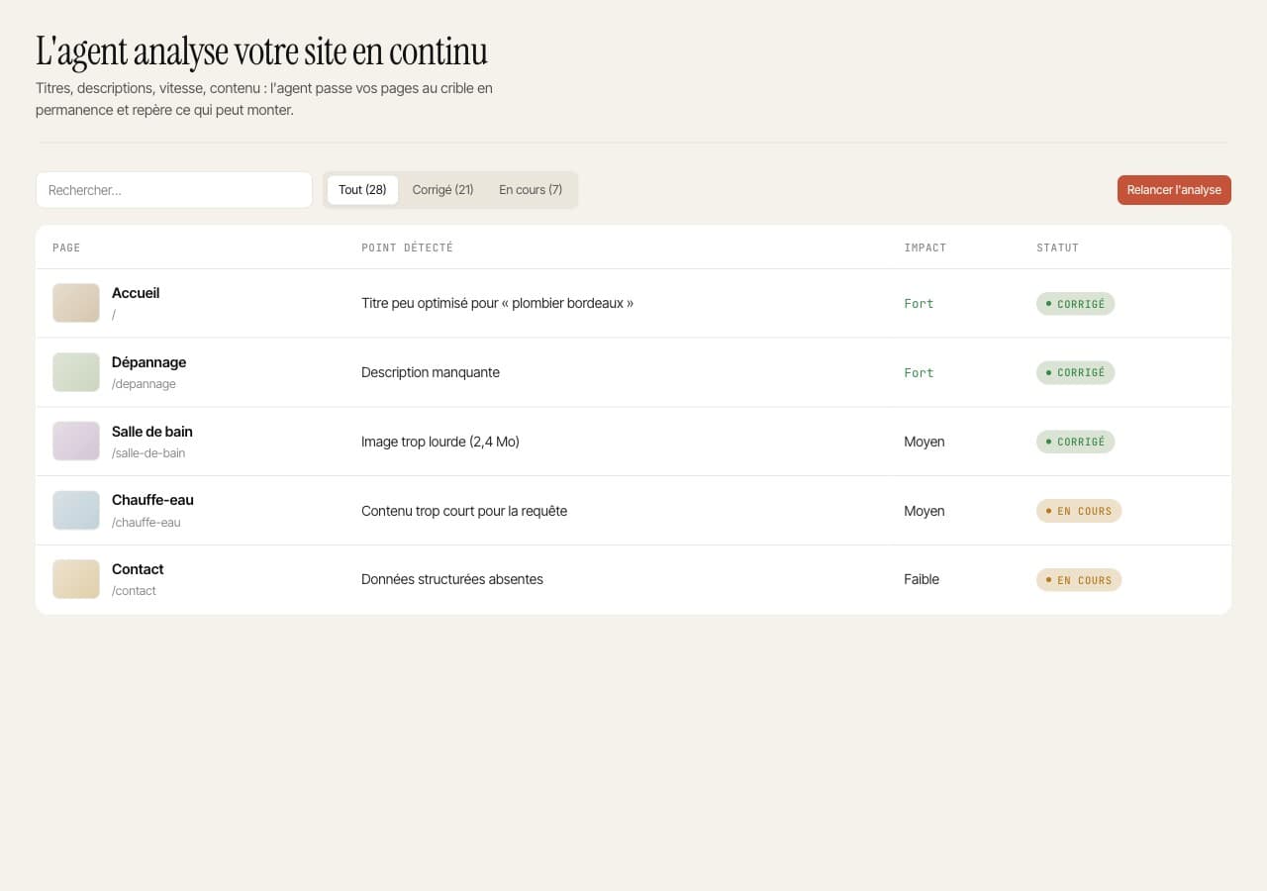Click En cours badge in Chauffe-eau row
The height and width of the screenshot is (891, 1267).
click(1079, 511)
